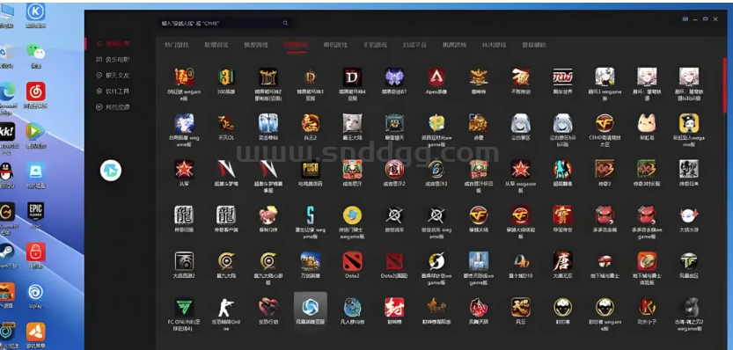Open the 凡人修仙传 blue swirl icon
Screen dimensions: 733x350
[x=353, y=307]
